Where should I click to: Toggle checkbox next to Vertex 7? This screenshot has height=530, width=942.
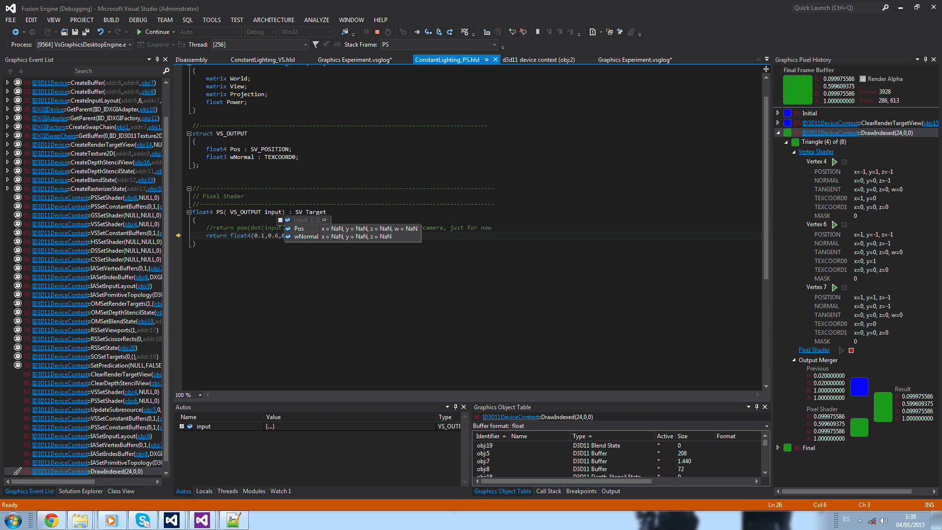tap(844, 288)
